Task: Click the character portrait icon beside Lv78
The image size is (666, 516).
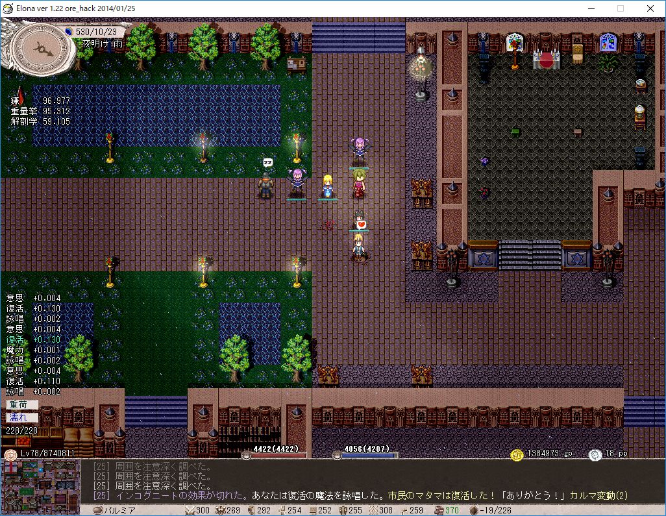Action: [x=10, y=454]
